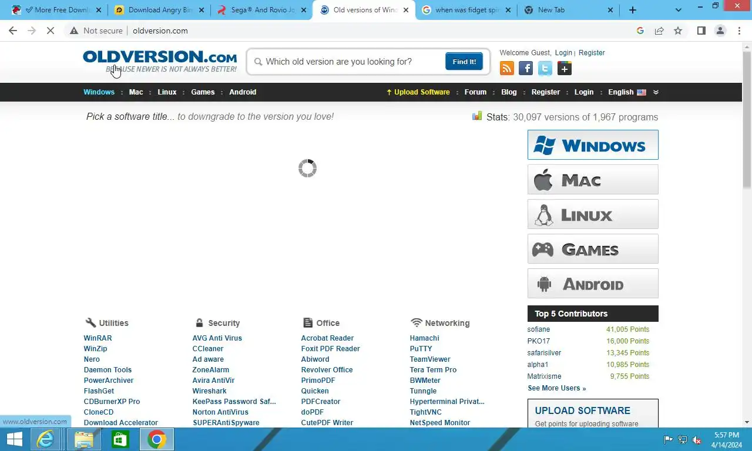The height and width of the screenshot is (451, 752).
Task: Click the large Android platform button
Action: pos(593,284)
